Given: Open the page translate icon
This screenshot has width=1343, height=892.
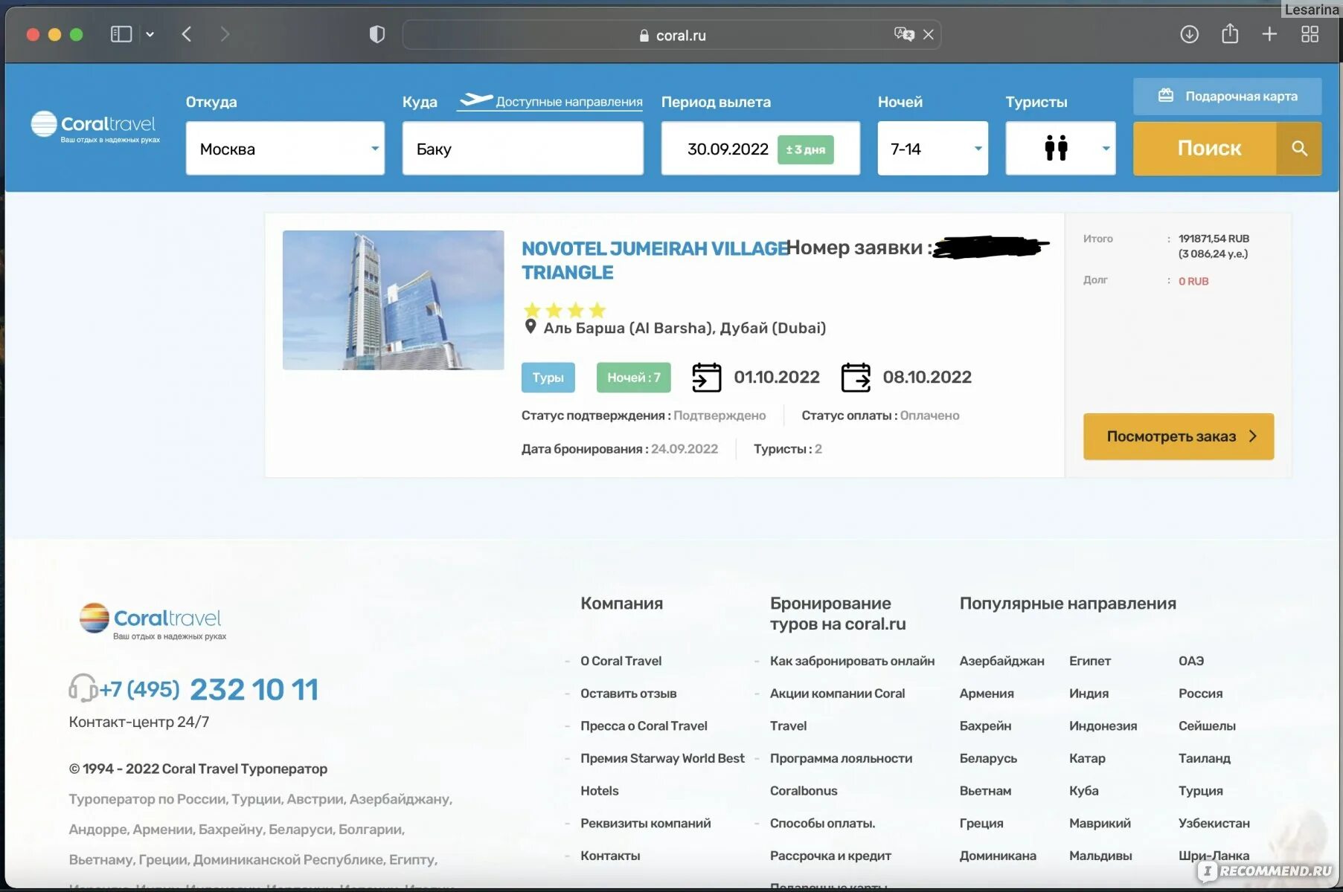Looking at the screenshot, I should coord(904,34).
